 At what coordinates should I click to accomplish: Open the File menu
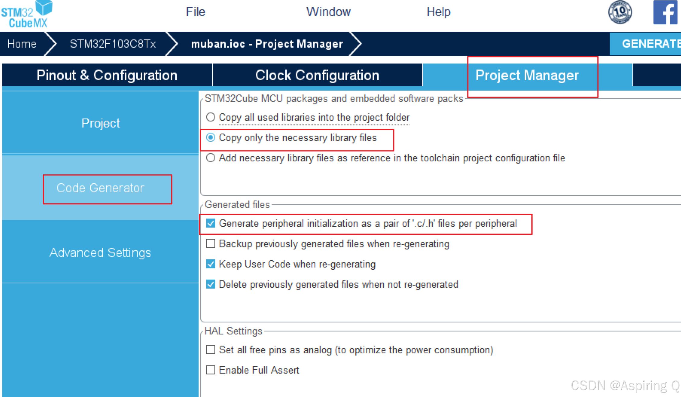point(195,12)
